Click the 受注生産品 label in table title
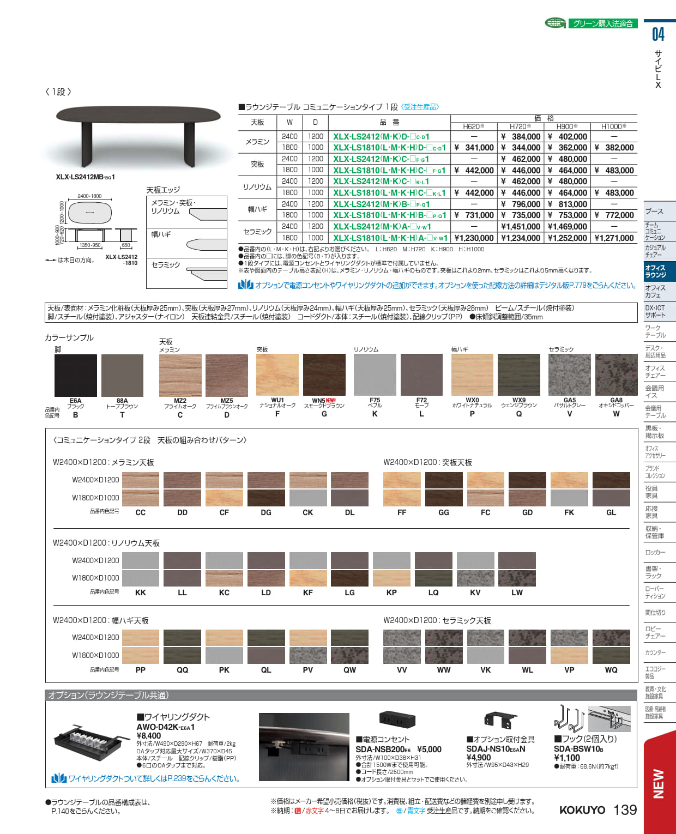Screen dimensions: 676x834 coord(420,107)
